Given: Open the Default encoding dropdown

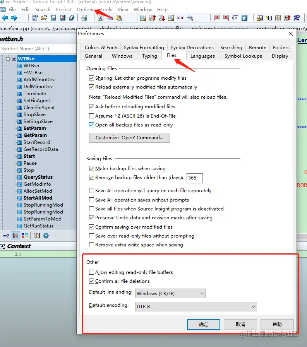Looking at the screenshot, I should (196, 306).
